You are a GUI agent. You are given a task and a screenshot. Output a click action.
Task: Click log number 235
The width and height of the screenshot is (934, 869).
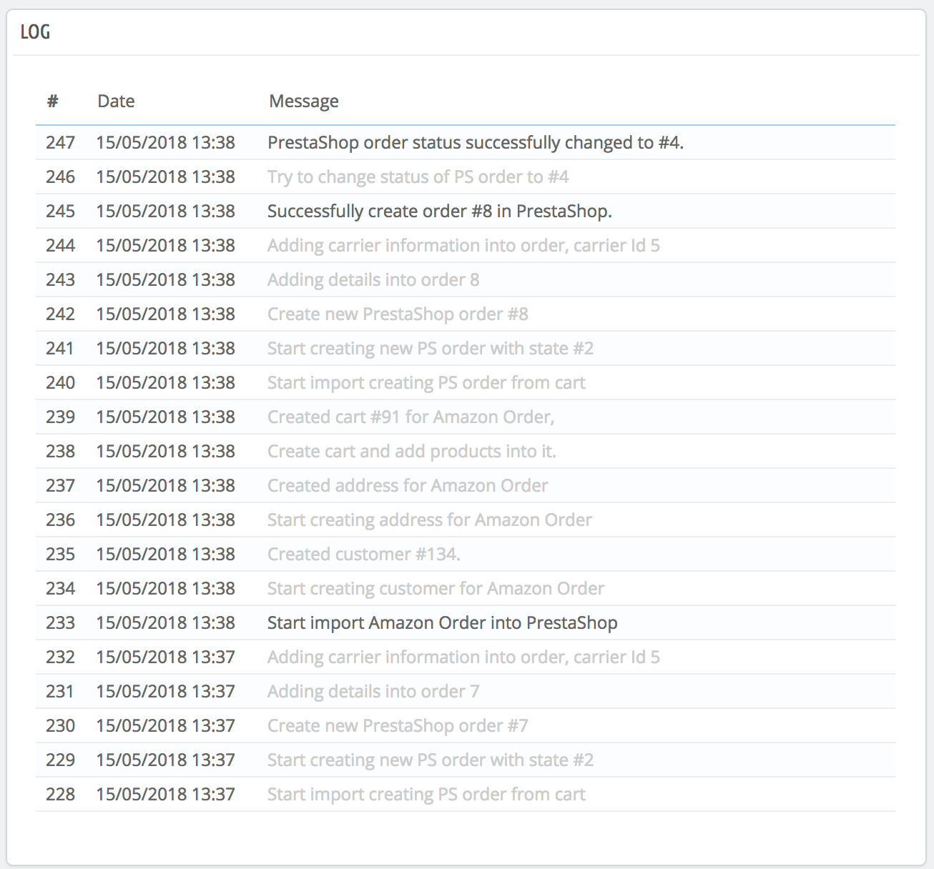pos(60,554)
